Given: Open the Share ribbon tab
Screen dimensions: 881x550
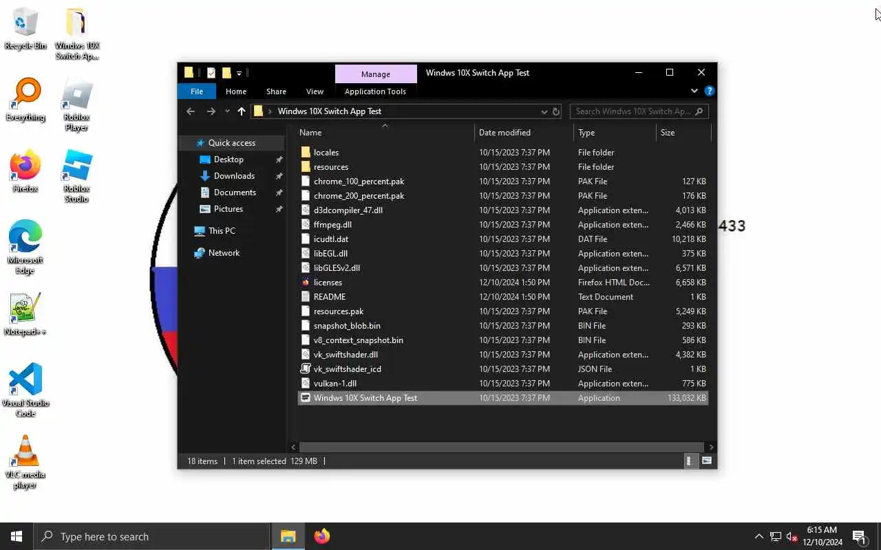Looking at the screenshot, I should pos(276,91).
